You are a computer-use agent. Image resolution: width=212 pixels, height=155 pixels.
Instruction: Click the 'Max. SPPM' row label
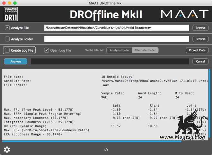coord(43,114)
